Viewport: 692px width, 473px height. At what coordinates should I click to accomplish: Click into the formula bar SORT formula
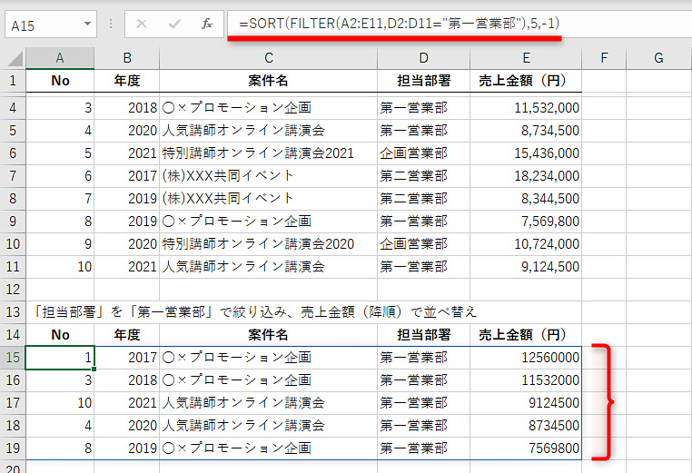[x=399, y=23]
